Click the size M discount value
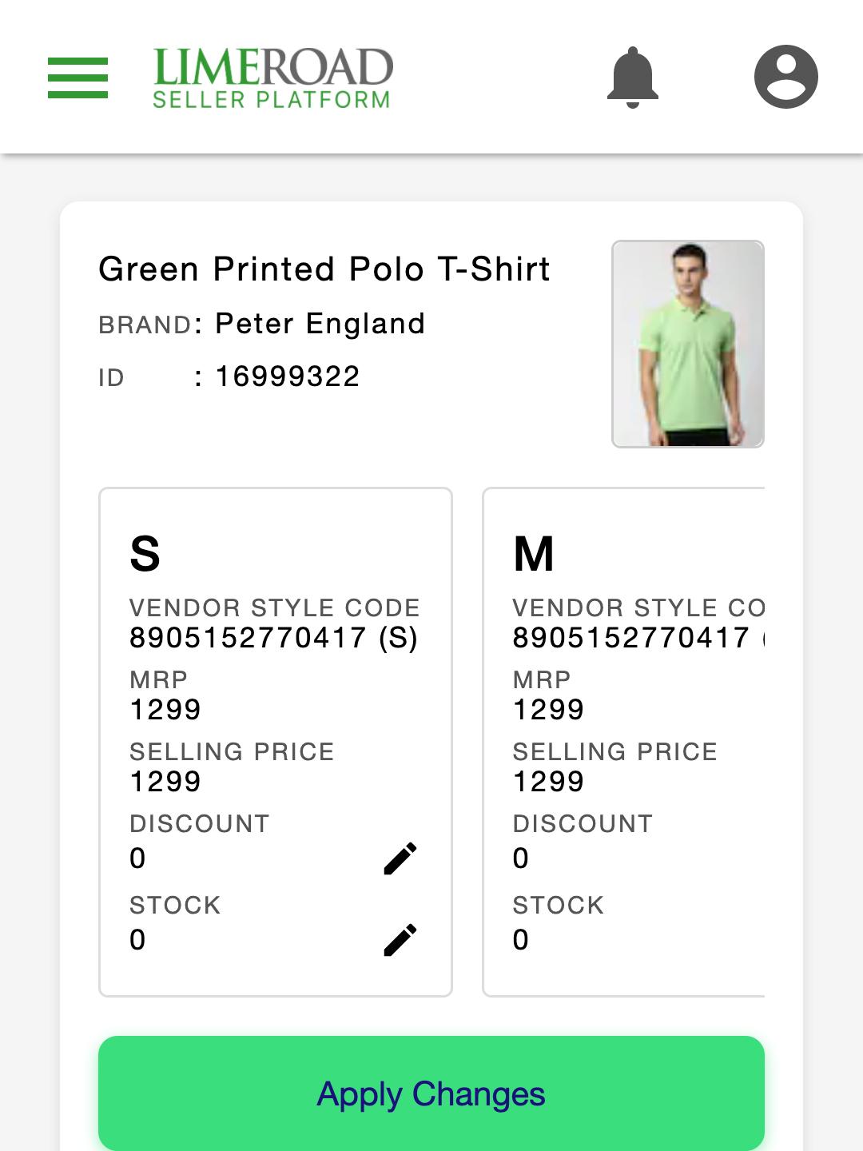This screenshot has width=863, height=1151. click(520, 858)
